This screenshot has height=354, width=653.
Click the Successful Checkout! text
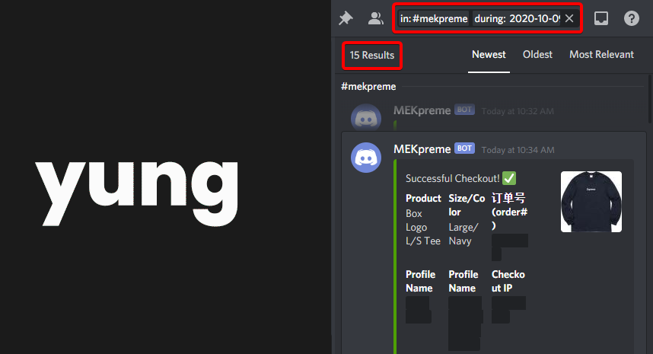pyautogui.click(x=452, y=179)
